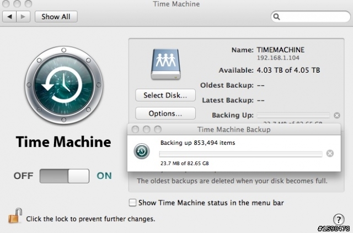Open the Options… sheet

coord(165,113)
